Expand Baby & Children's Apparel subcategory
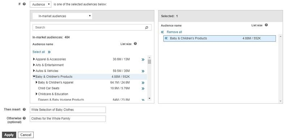Screen dimensions: 287x140 37,82
